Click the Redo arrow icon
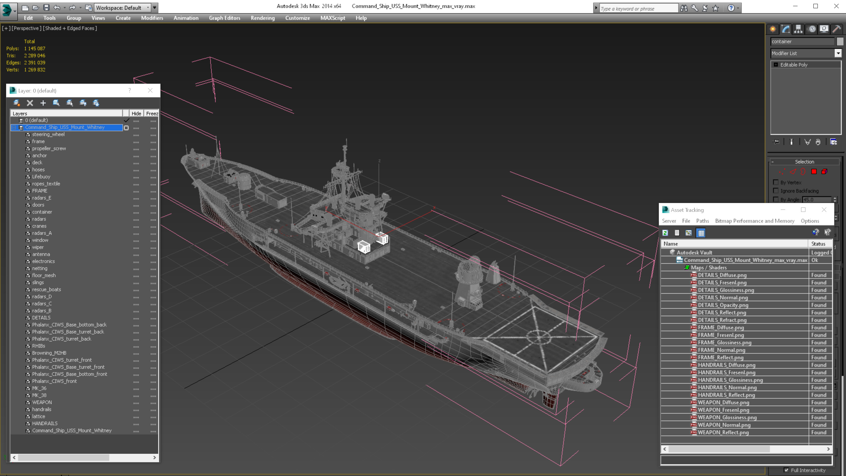Image resolution: width=846 pixels, height=476 pixels. click(x=72, y=7)
